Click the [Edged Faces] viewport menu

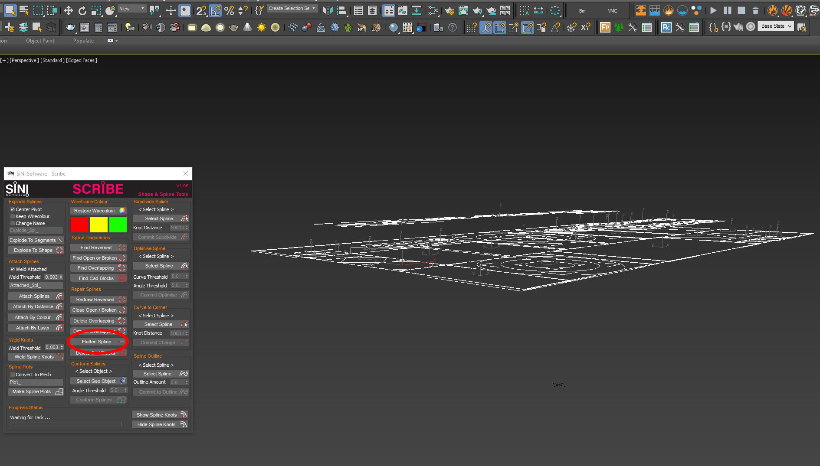click(82, 60)
